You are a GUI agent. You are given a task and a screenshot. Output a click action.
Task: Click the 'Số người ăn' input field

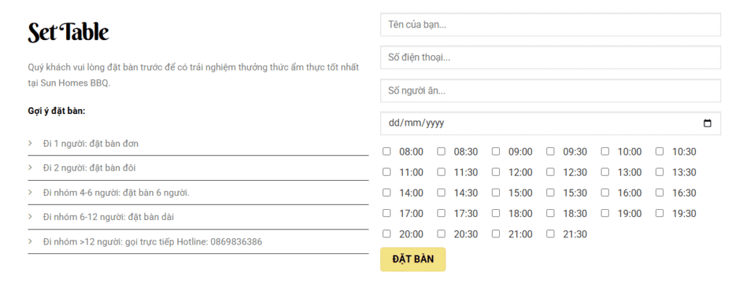tap(550, 91)
